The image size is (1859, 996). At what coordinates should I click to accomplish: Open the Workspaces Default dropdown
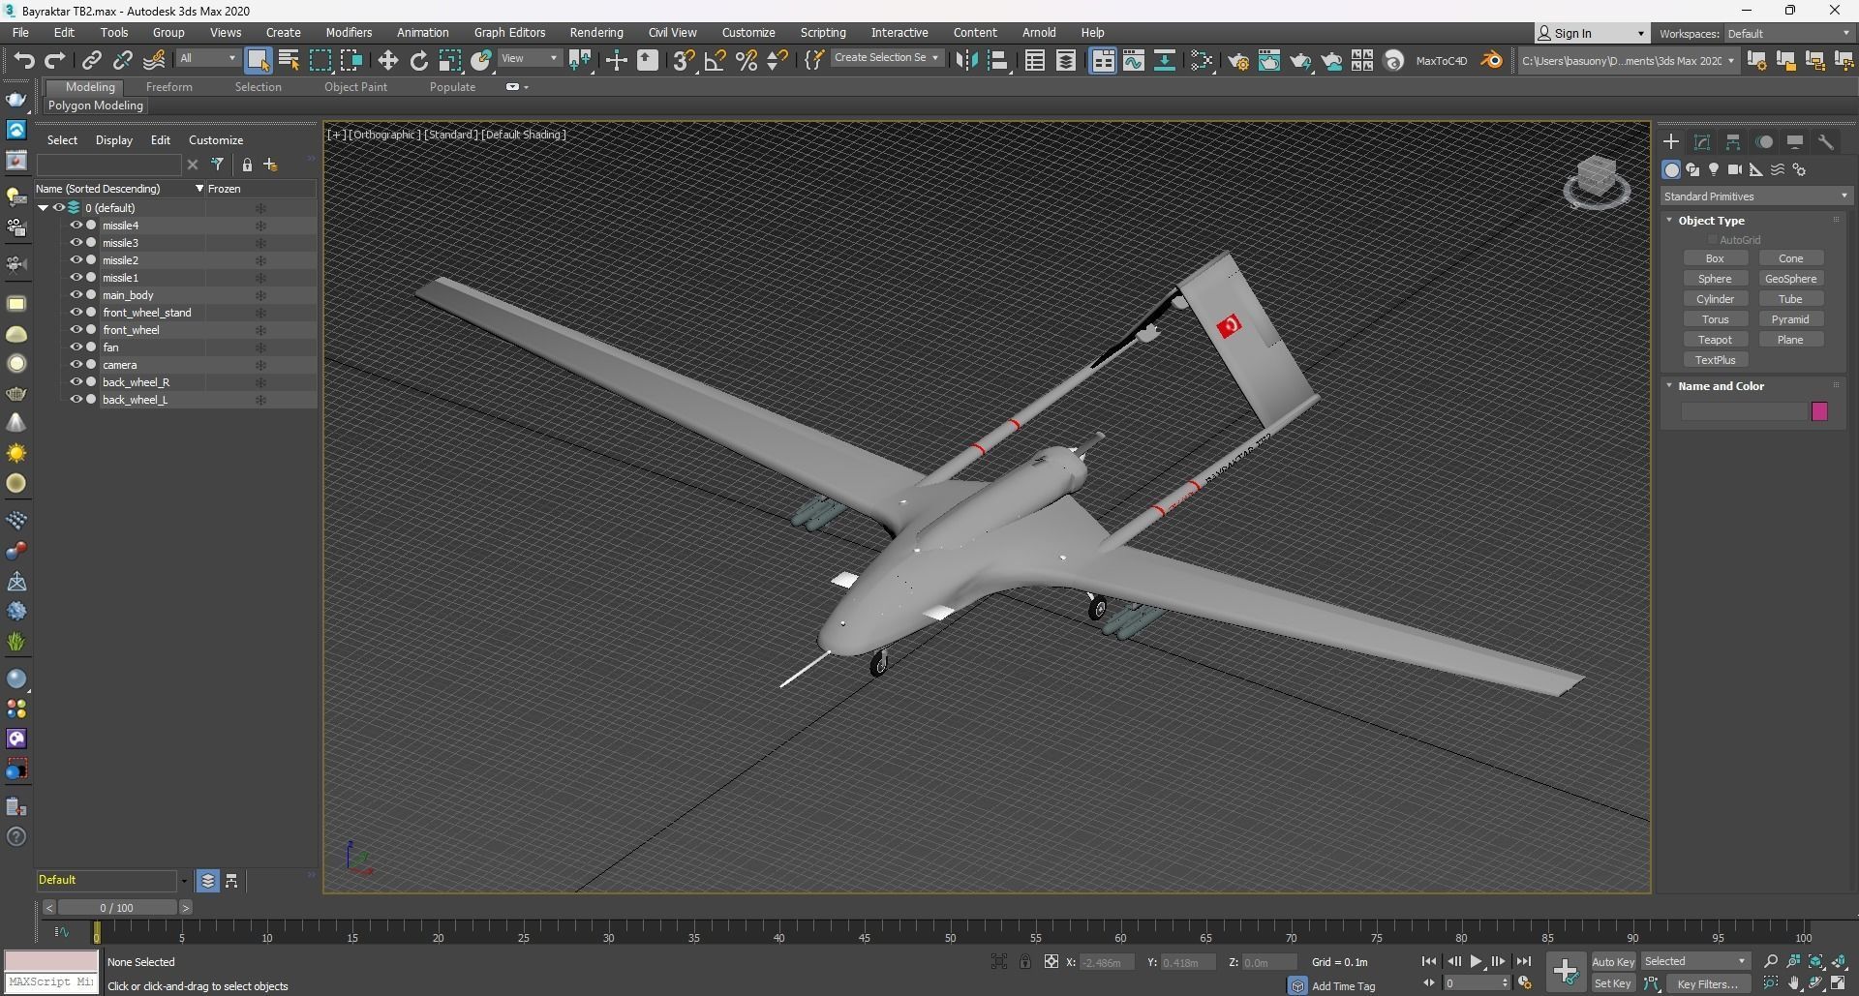click(x=1788, y=33)
